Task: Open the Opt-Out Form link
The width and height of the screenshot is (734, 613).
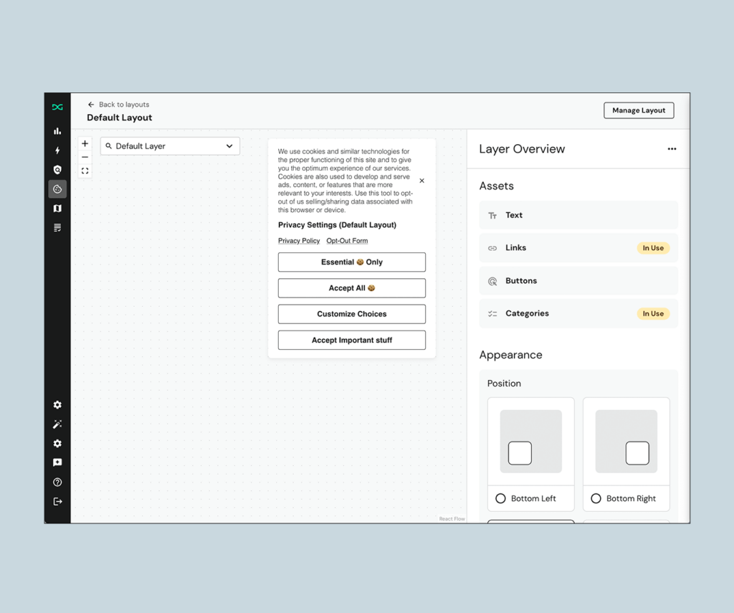Action: point(347,240)
